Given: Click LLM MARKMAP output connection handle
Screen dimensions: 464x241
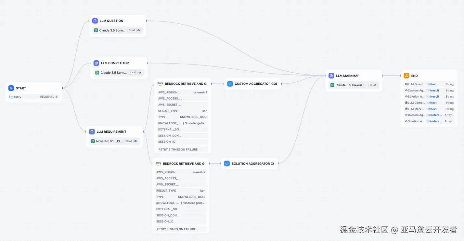Looking at the screenshot, I should [383, 76].
